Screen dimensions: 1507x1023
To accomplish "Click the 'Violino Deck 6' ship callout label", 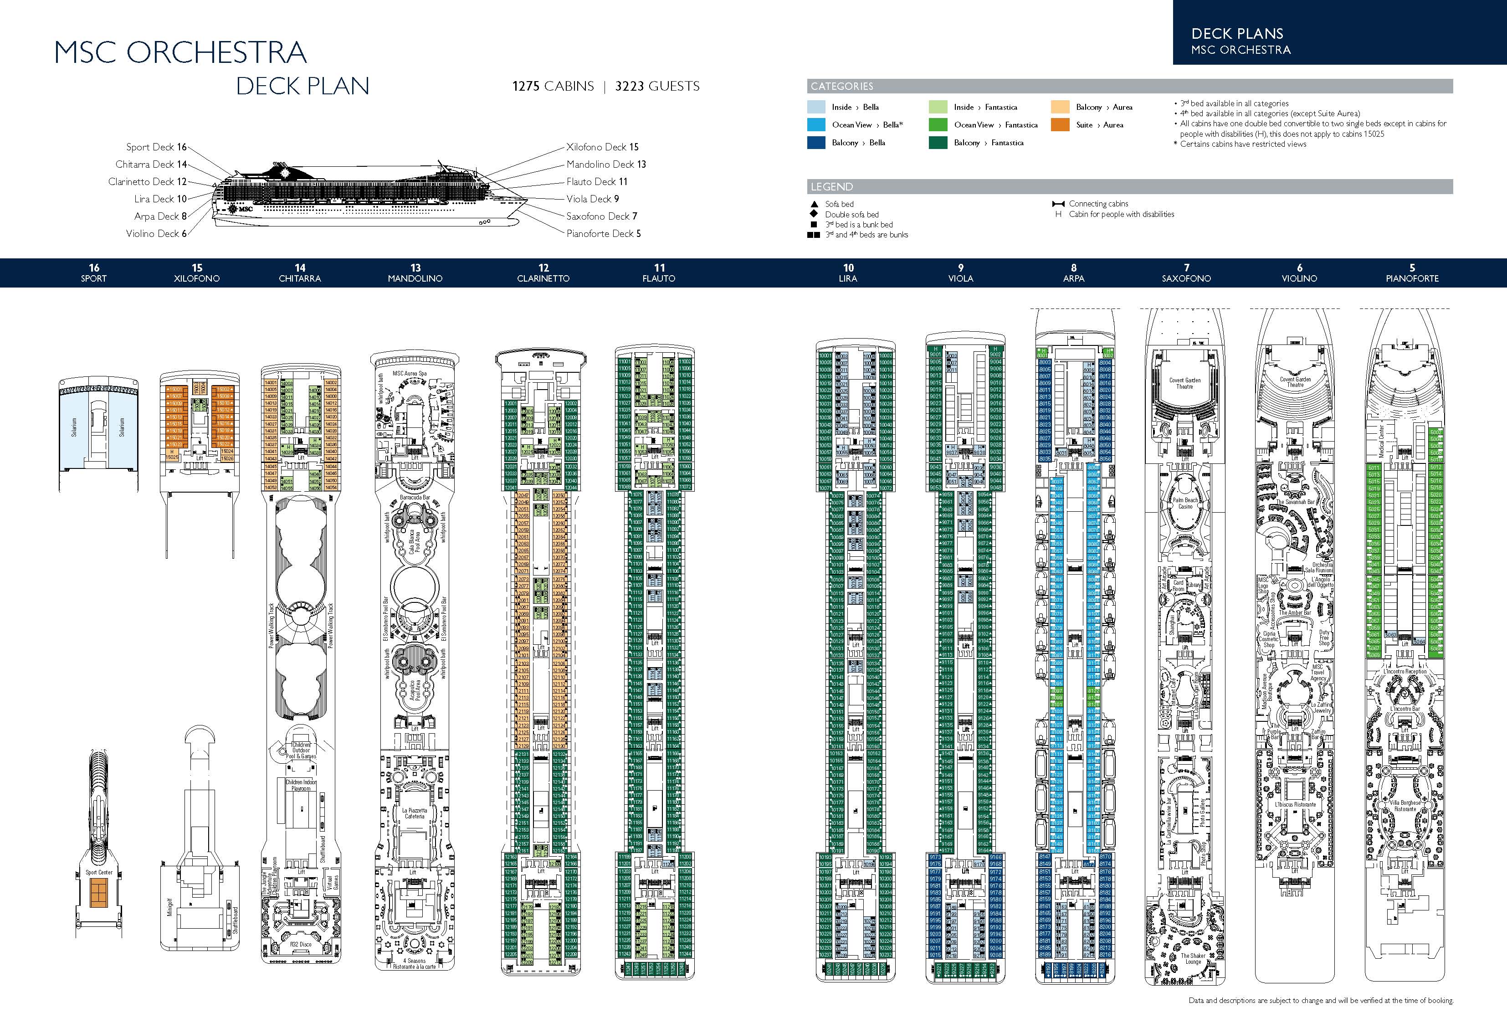I will 156,233.
